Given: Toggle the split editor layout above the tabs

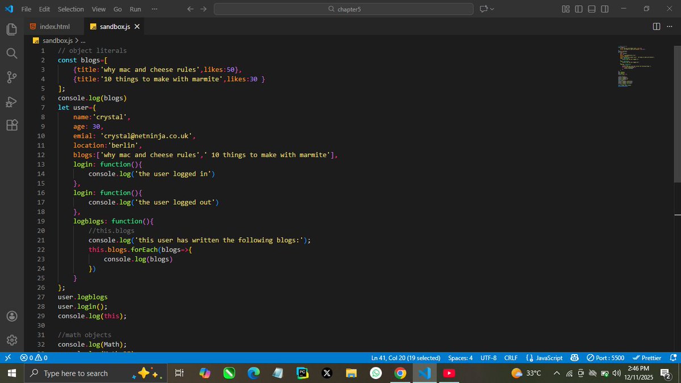Looking at the screenshot, I should coord(655,26).
